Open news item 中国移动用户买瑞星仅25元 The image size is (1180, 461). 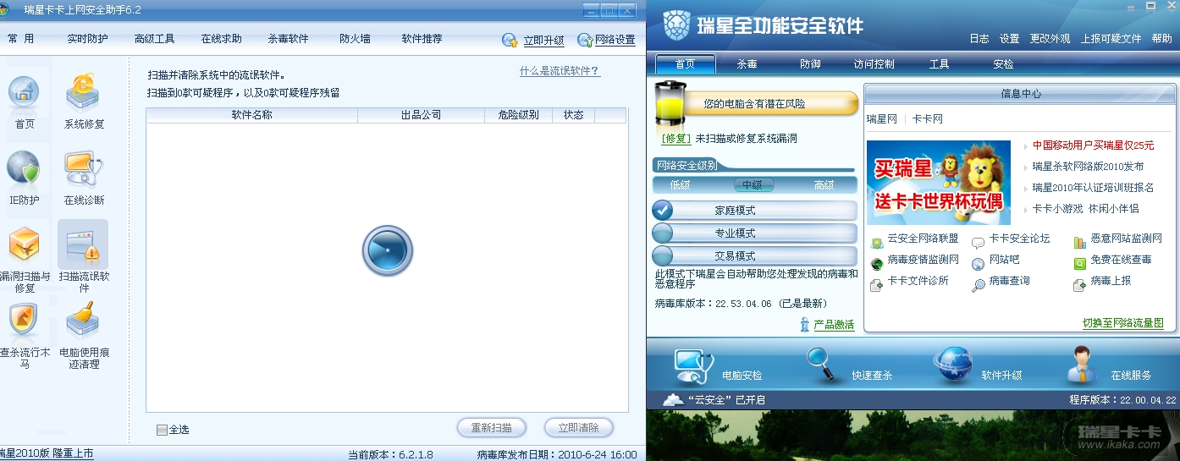1093,145
